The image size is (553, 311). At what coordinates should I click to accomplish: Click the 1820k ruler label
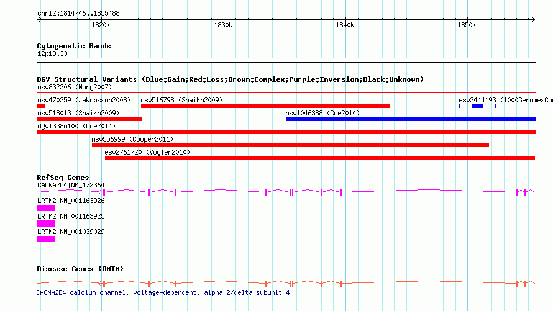(x=101, y=25)
